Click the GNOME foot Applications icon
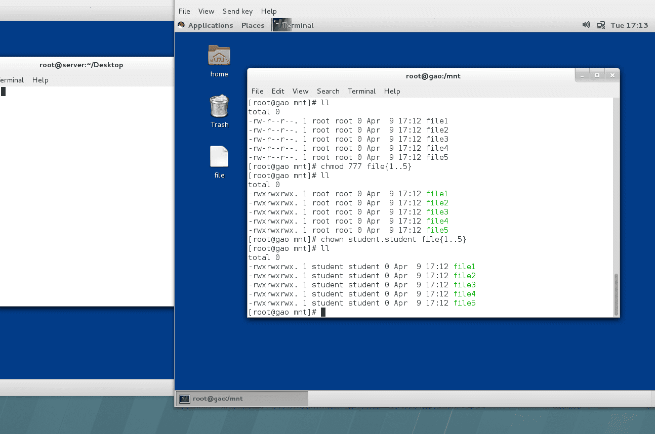Screen dimensions: 655x434 pos(181,25)
